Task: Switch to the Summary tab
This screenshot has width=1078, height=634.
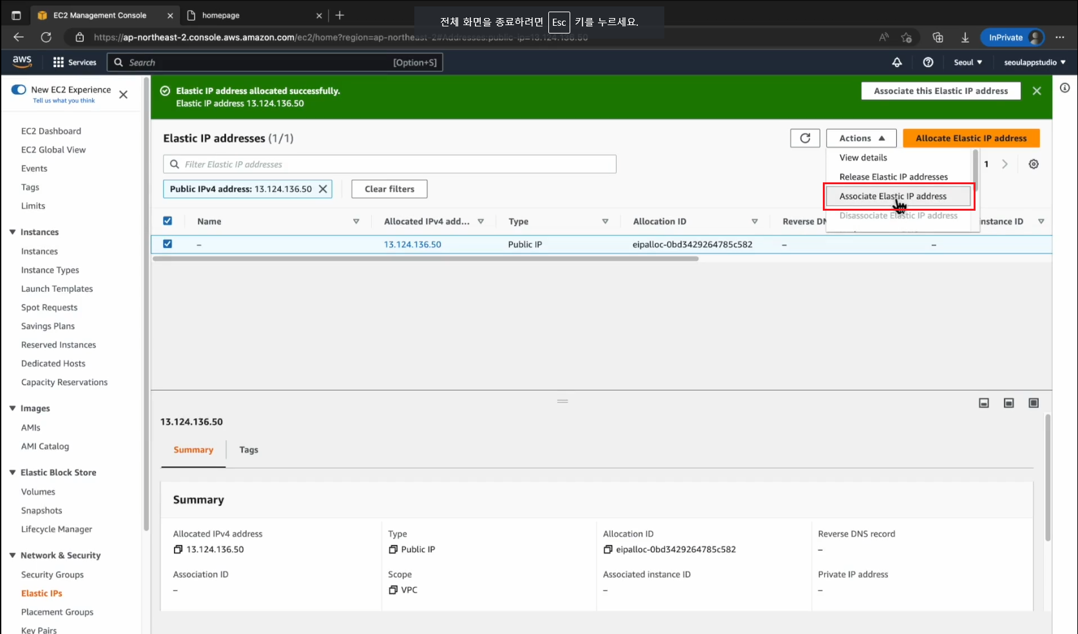Action: [x=193, y=450]
